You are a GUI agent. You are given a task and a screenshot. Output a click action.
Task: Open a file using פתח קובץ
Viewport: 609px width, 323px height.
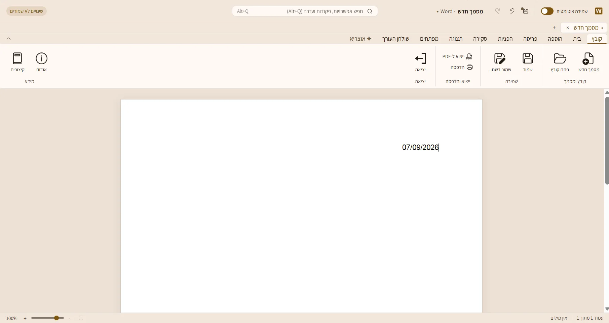560,62
